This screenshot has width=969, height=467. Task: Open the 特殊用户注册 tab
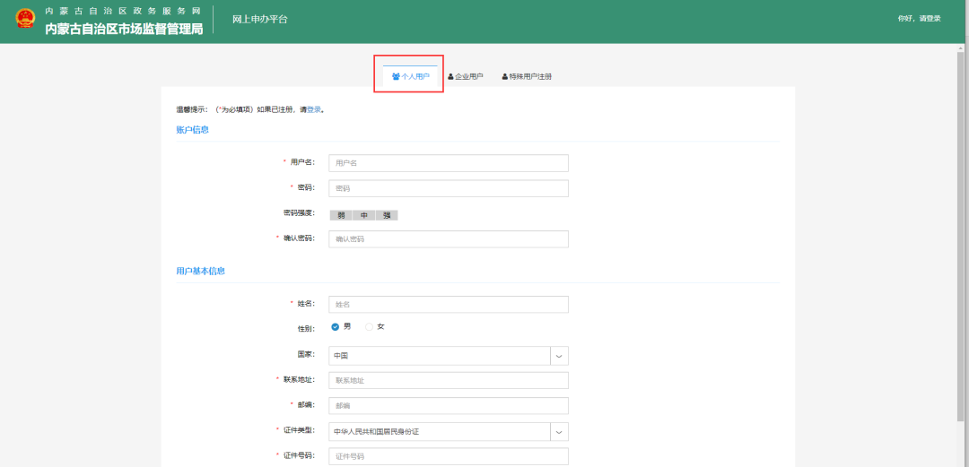pos(527,76)
